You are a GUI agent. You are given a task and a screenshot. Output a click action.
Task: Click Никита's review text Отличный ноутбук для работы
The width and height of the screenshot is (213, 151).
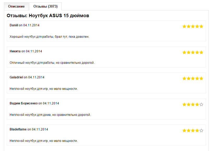[52, 63]
